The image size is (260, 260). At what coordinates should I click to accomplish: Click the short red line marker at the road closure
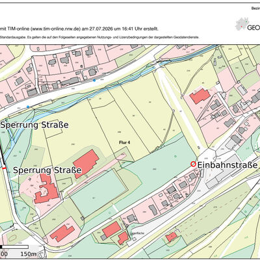coord(4,168)
